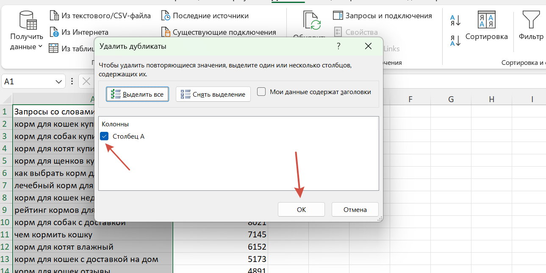Viewport: 546px width, 273px height.
Task: Click the formula bar cancel X icon
Action: [86, 81]
